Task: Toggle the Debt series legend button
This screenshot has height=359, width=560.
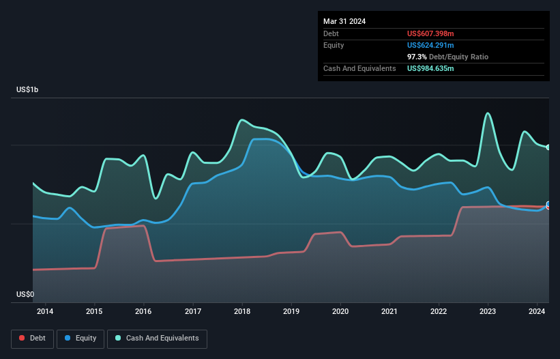Action: pos(33,339)
